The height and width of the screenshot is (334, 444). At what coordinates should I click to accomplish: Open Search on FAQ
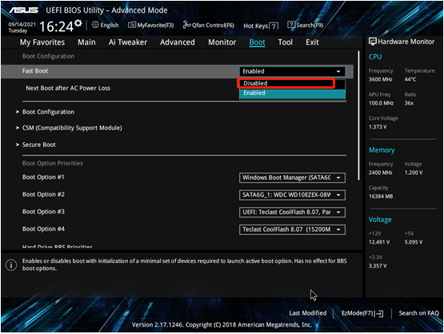click(418, 313)
